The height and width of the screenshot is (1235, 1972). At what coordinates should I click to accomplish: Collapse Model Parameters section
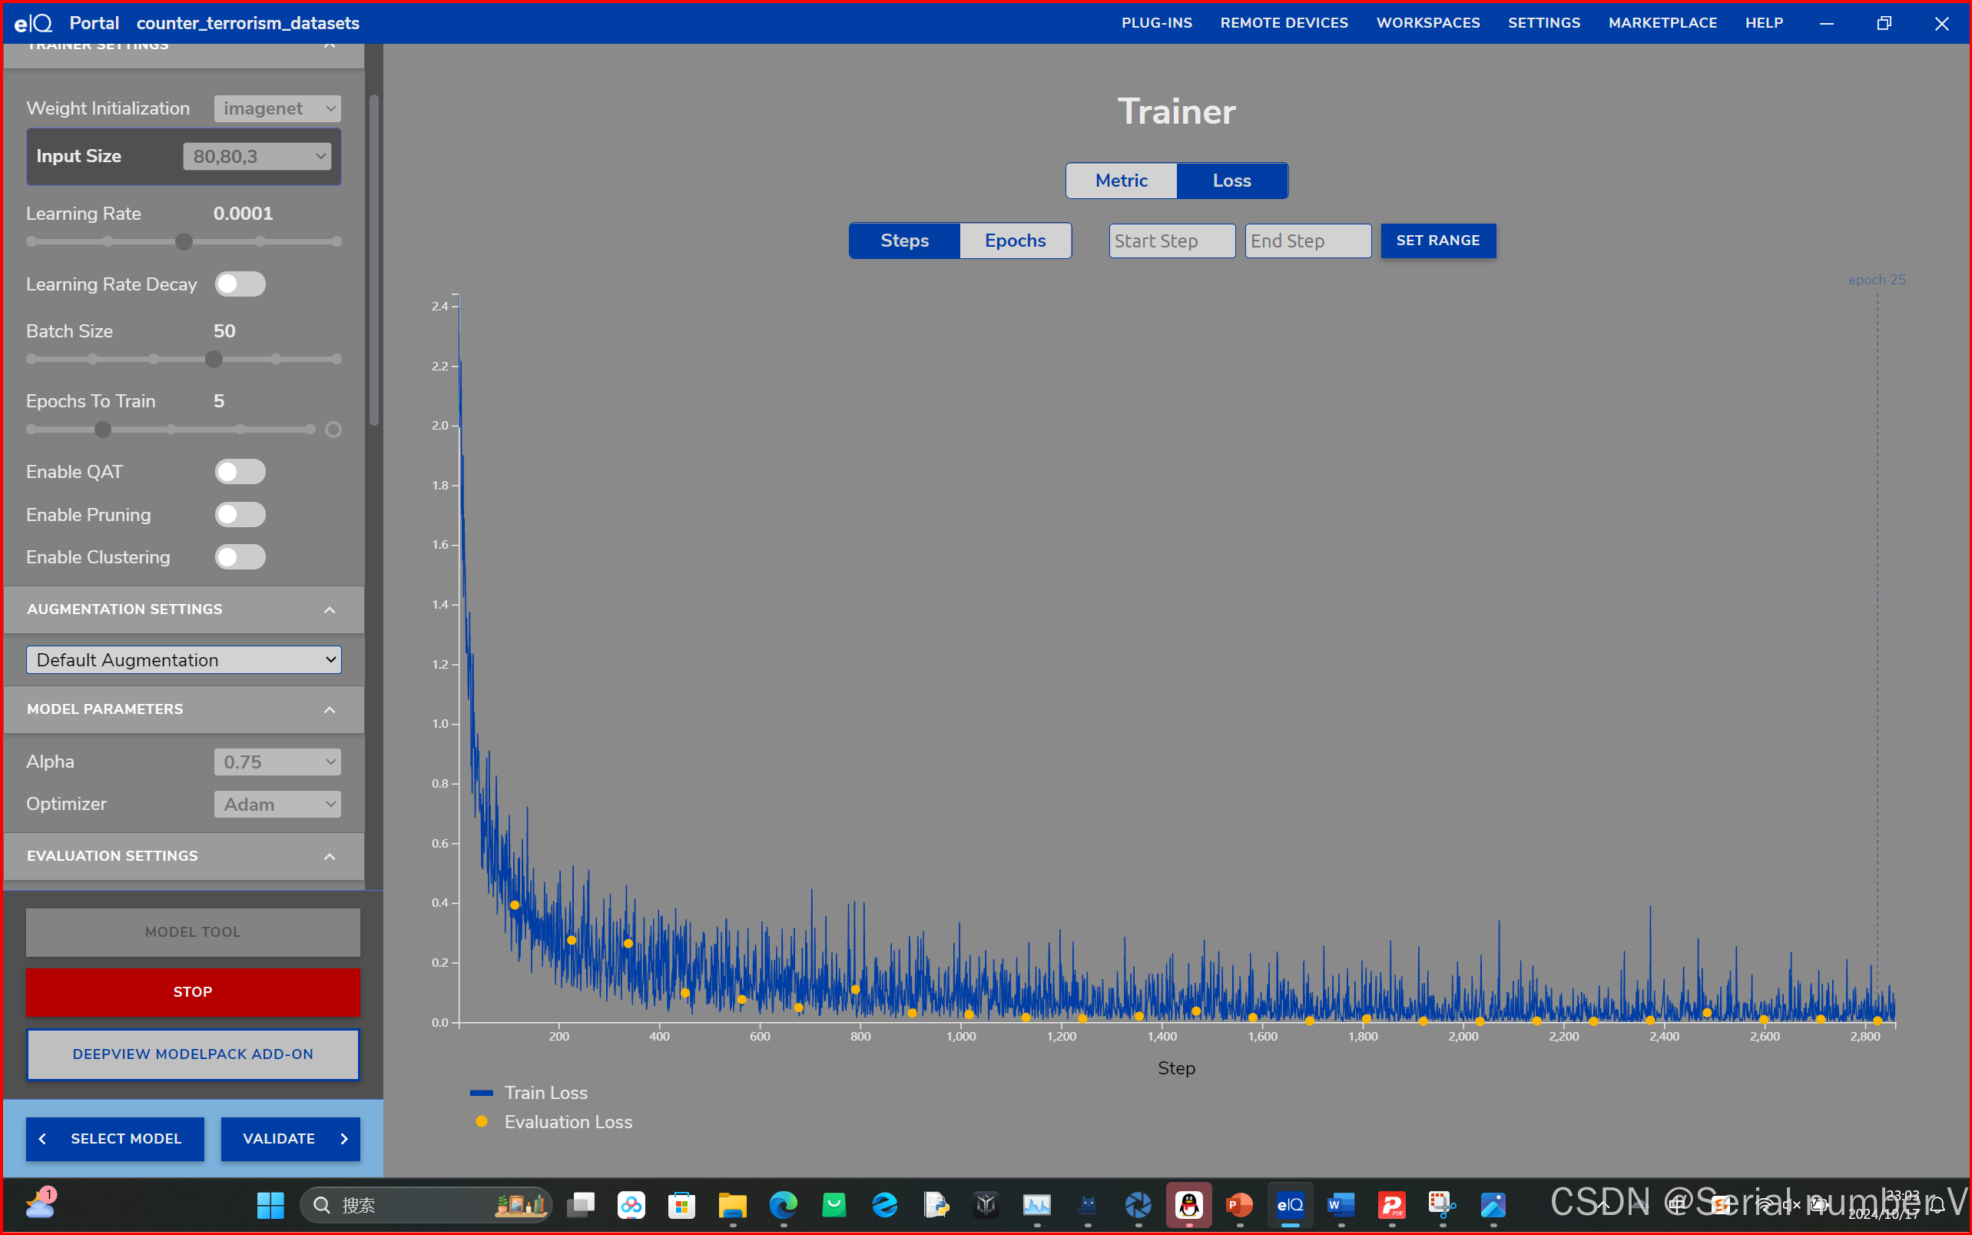[329, 710]
